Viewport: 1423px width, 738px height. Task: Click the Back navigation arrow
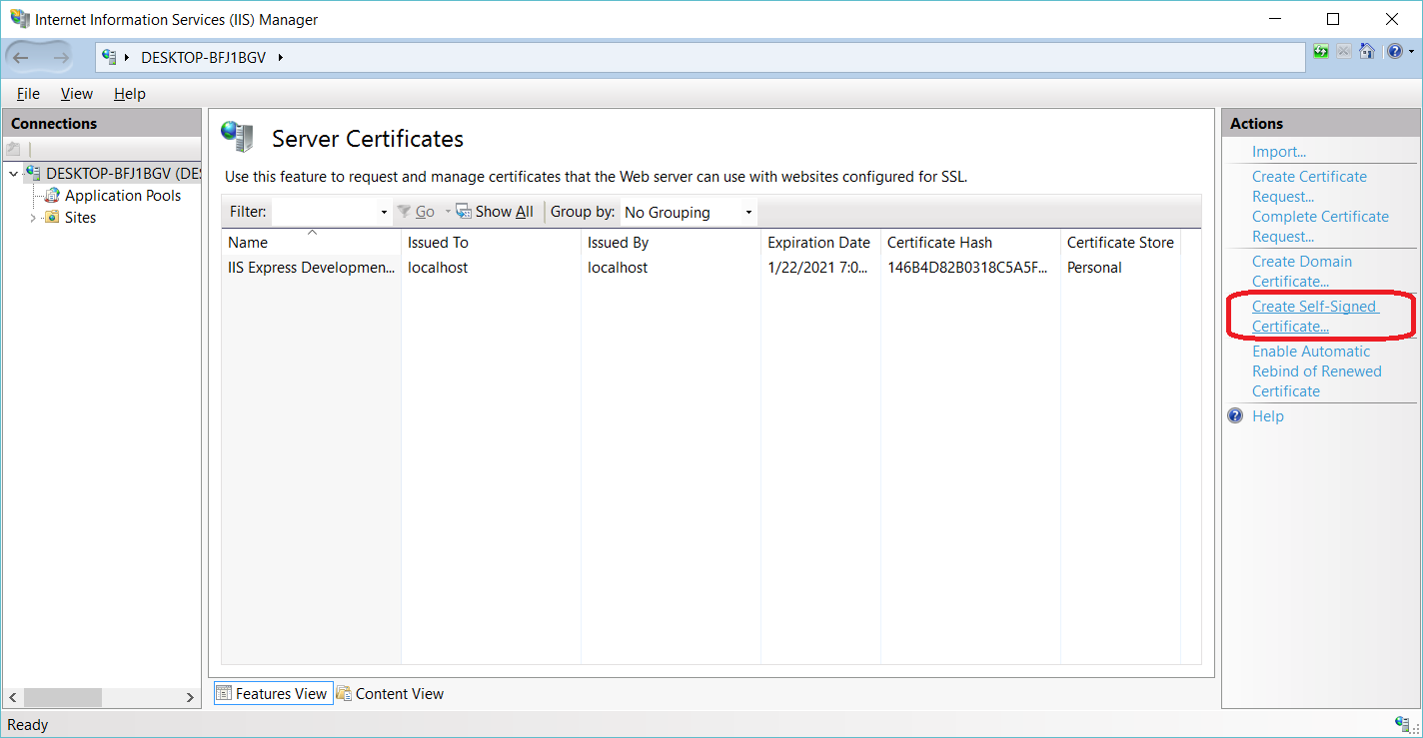21,58
